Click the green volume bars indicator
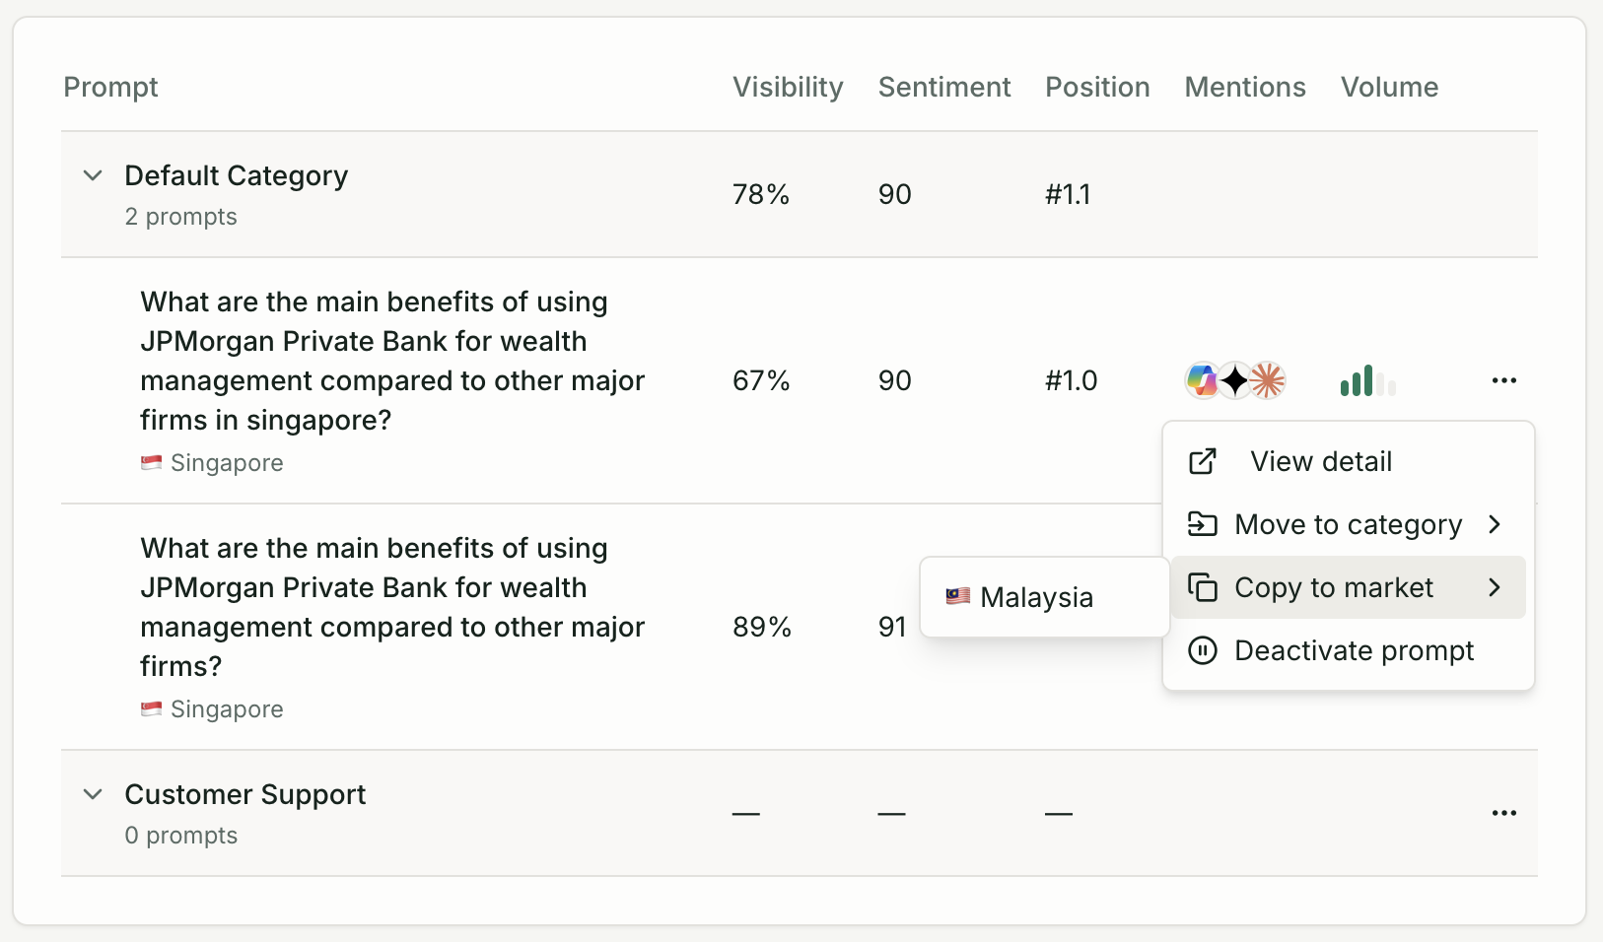The height and width of the screenshot is (942, 1603). pos(1368,380)
